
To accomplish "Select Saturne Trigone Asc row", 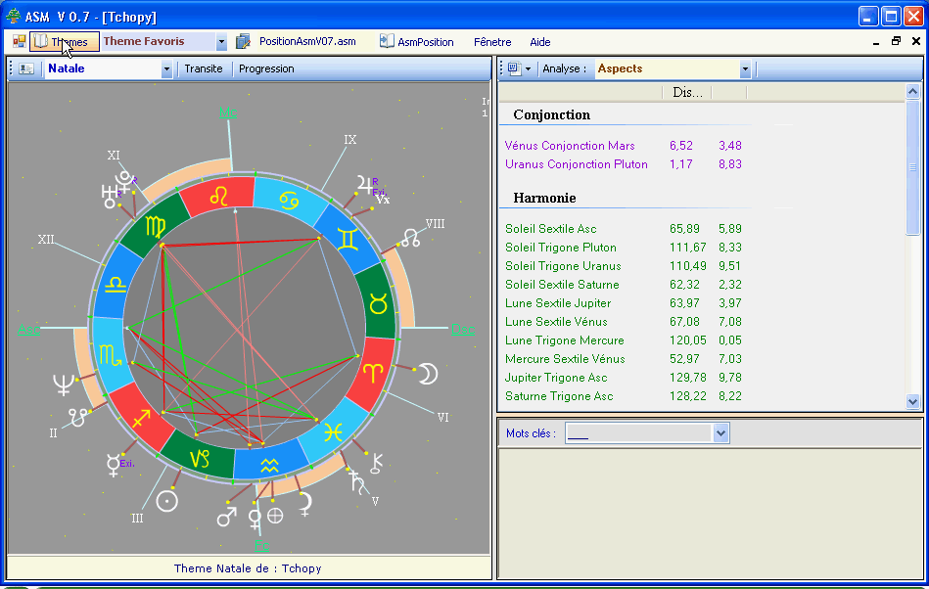I will pyautogui.click(x=623, y=396).
